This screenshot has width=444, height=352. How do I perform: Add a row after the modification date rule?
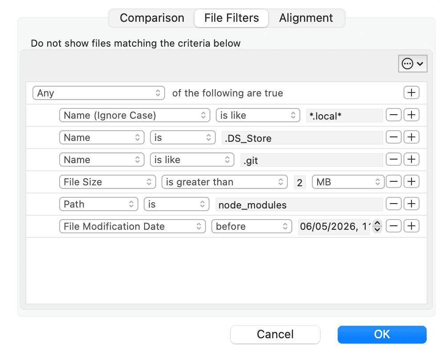[411, 226]
